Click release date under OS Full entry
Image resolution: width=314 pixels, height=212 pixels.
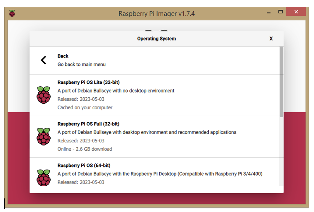coord(81,141)
